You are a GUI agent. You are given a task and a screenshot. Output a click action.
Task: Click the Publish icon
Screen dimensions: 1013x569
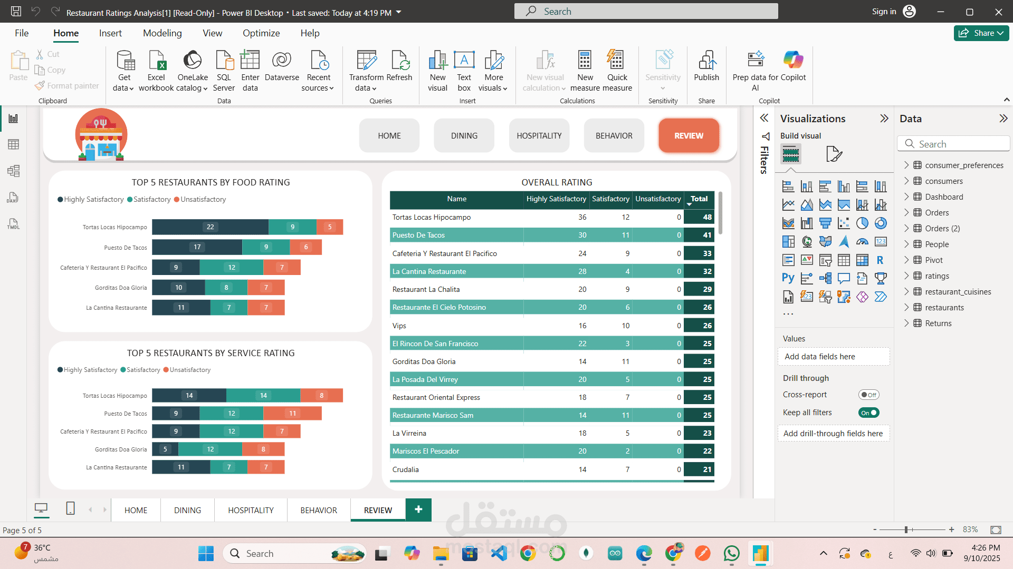(x=706, y=61)
